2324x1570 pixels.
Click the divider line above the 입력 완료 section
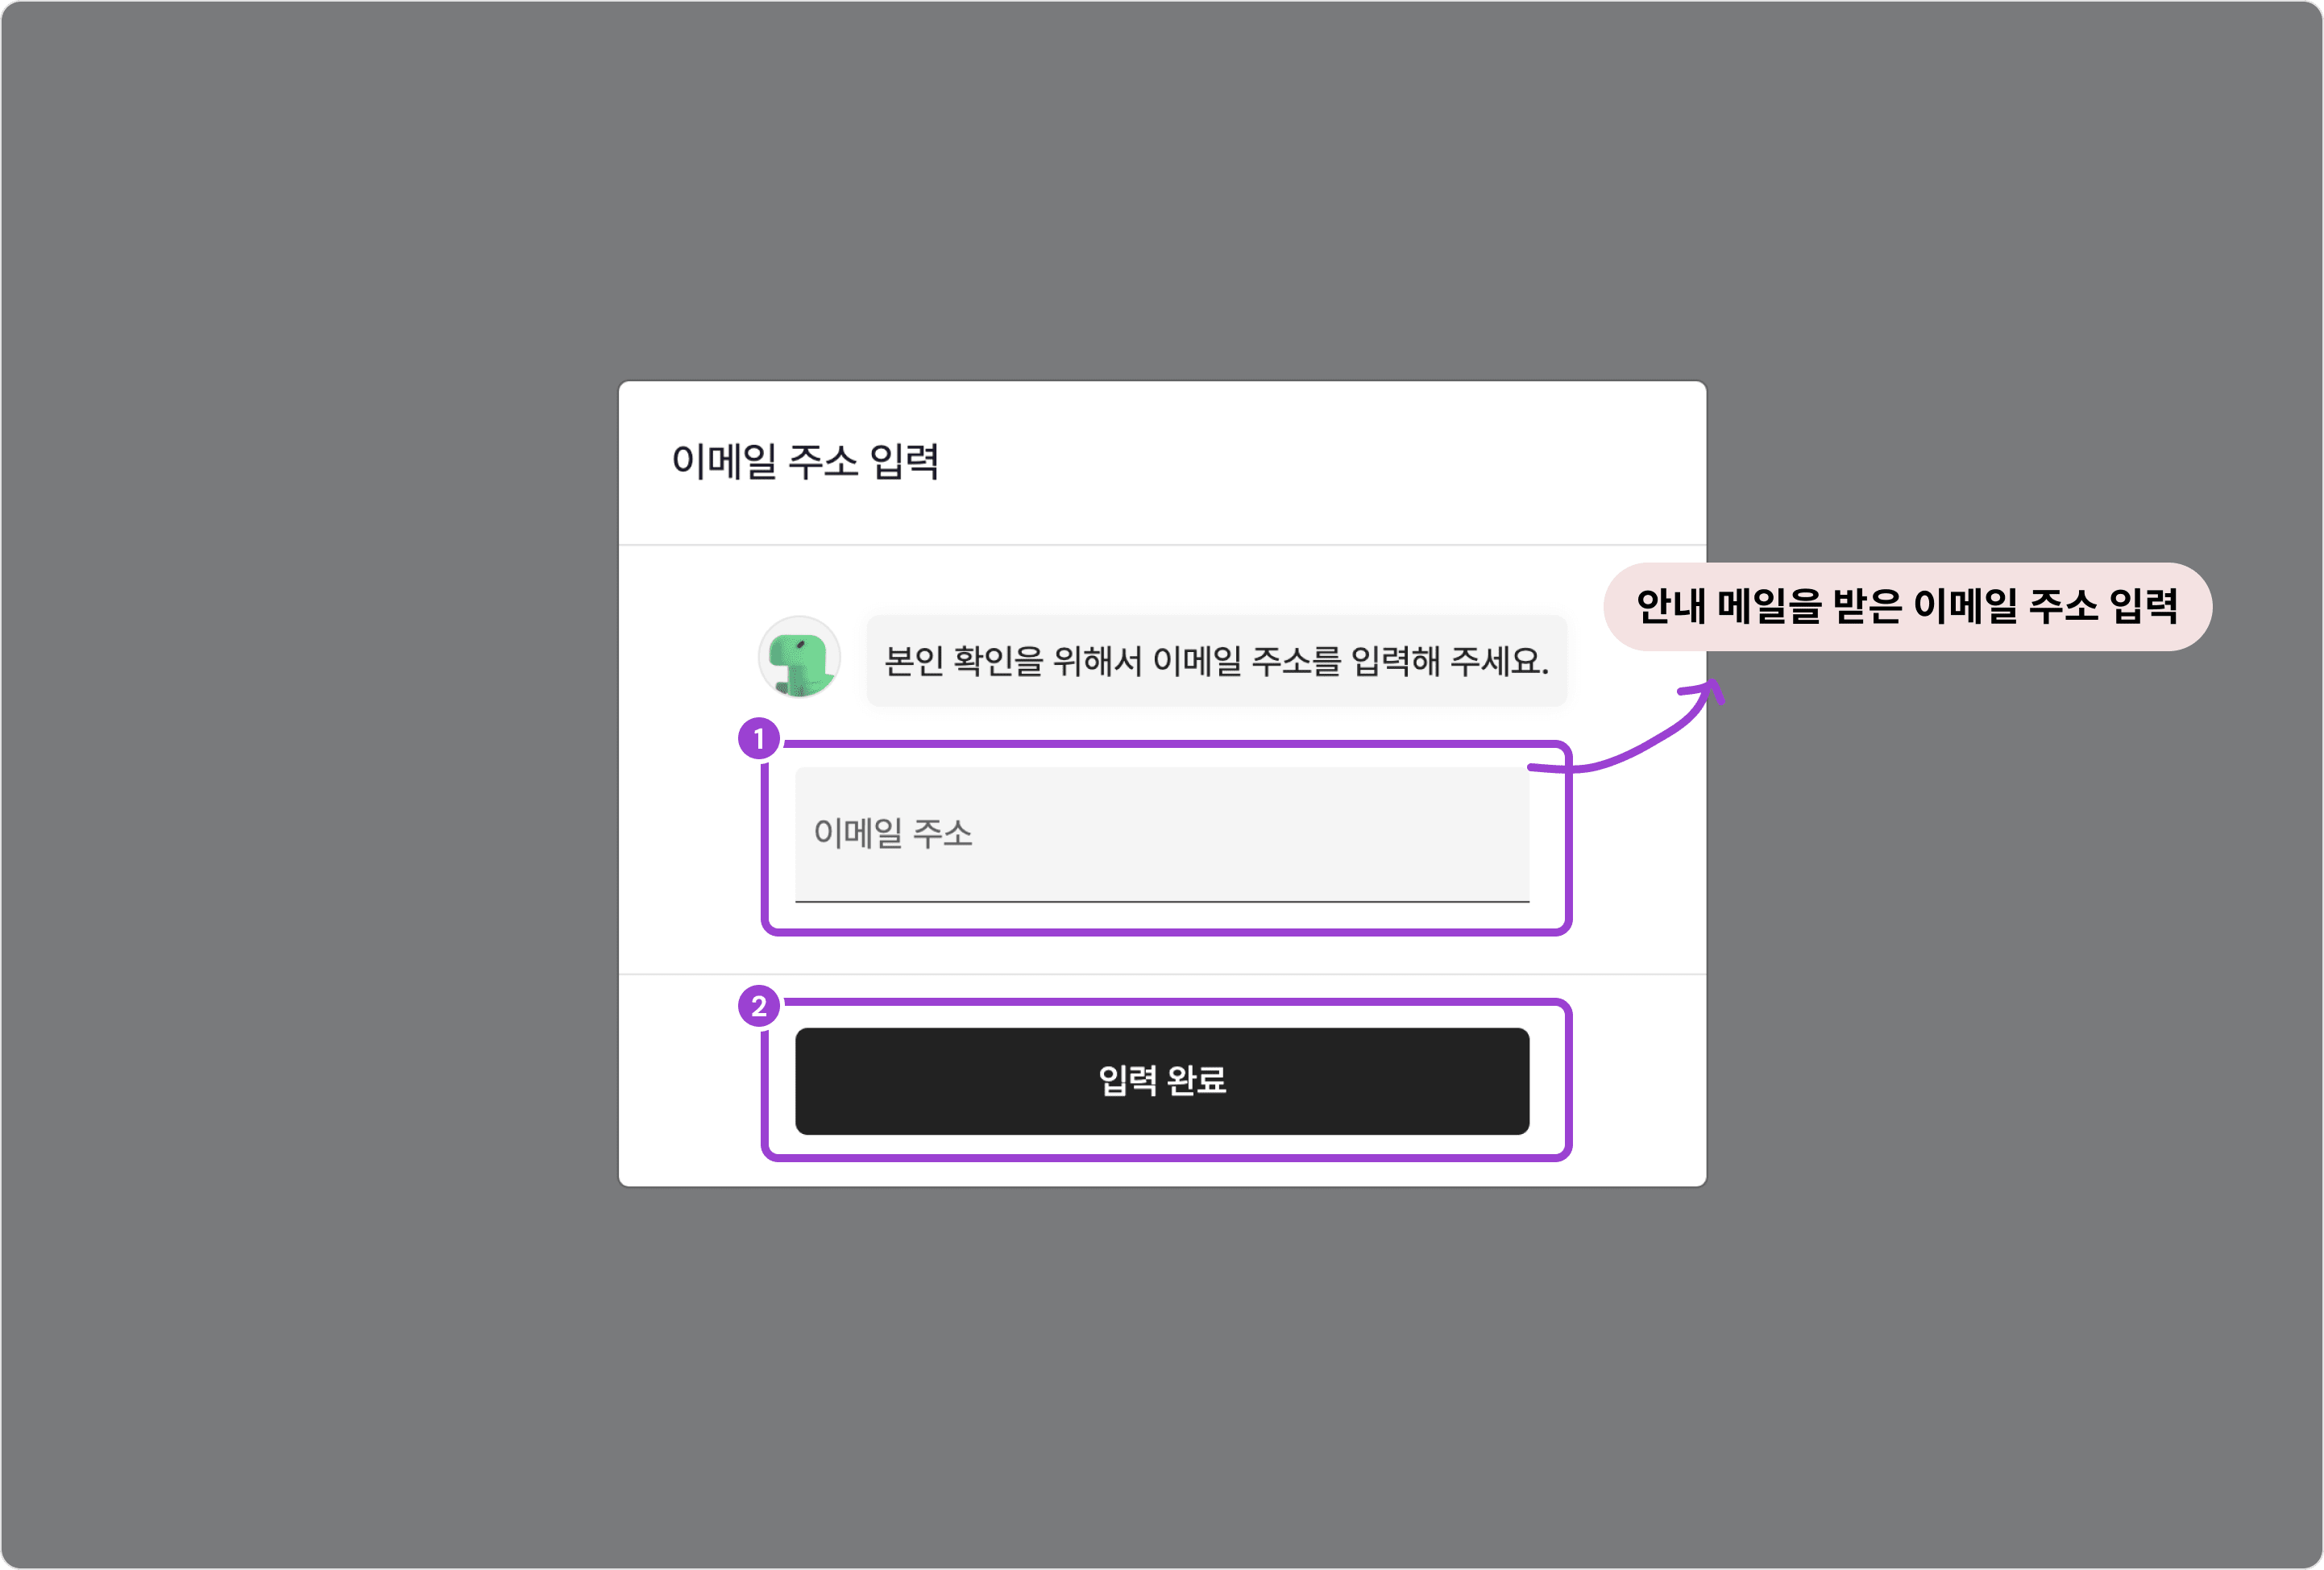[1162, 974]
